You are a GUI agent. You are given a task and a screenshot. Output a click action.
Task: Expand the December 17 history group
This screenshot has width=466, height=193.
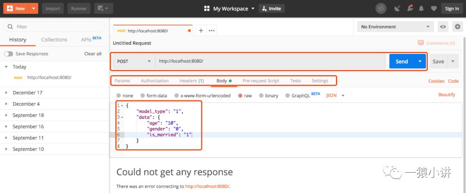click(27, 93)
